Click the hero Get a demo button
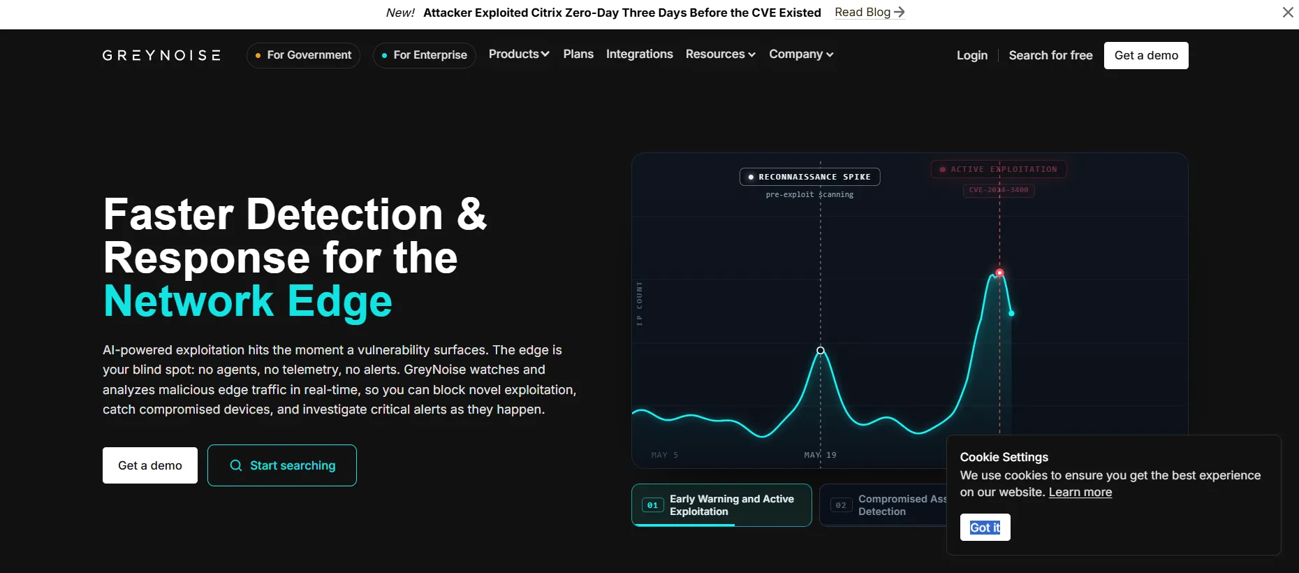The width and height of the screenshot is (1299, 573). click(150, 465)
